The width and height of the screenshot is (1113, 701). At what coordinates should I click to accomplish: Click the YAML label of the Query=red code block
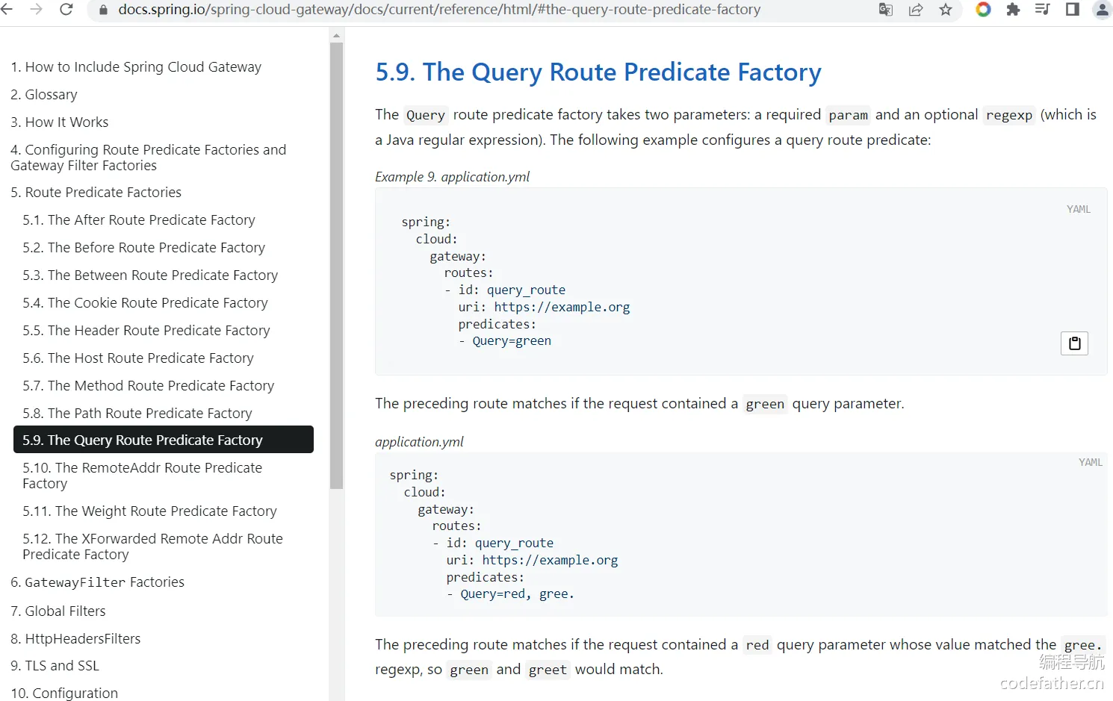(1091, 462)
